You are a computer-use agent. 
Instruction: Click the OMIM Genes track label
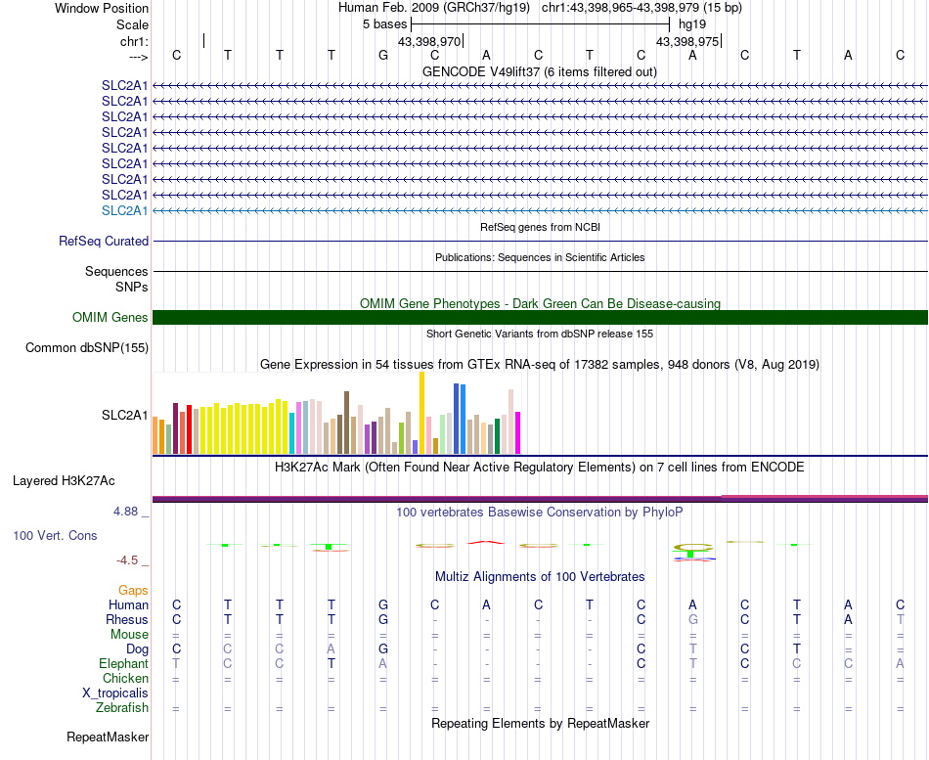tap(110, 317)
